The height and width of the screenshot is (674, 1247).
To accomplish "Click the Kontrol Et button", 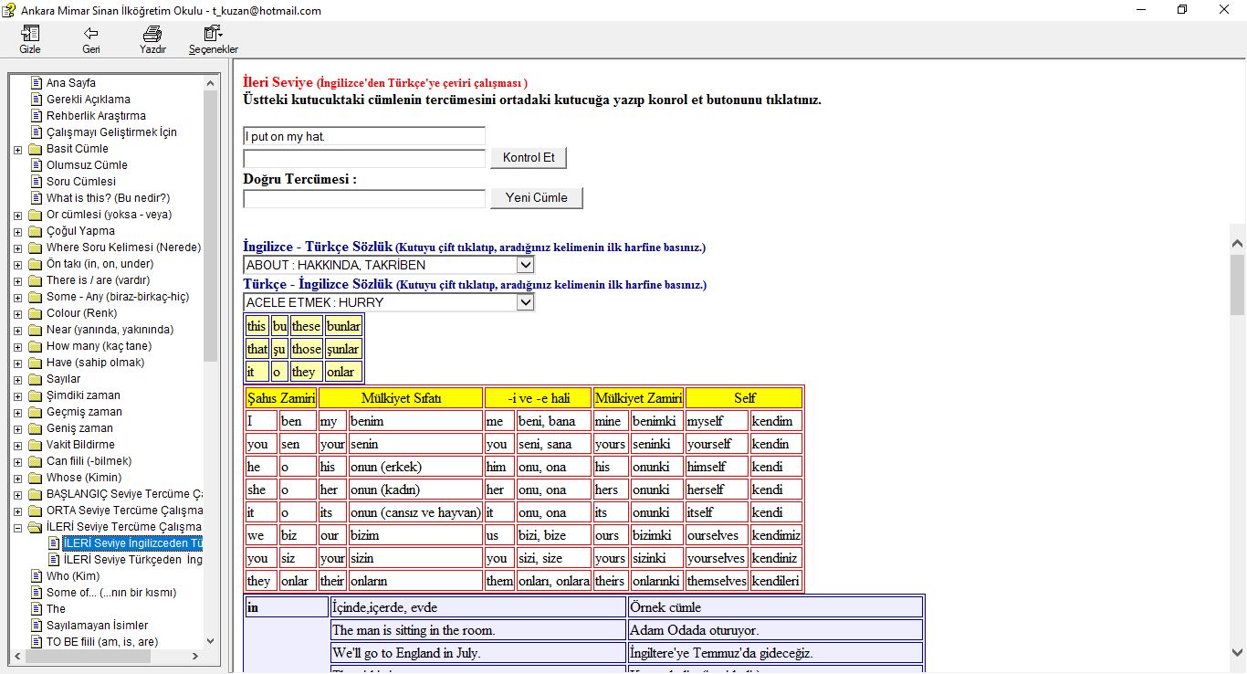I will [529, 158].
